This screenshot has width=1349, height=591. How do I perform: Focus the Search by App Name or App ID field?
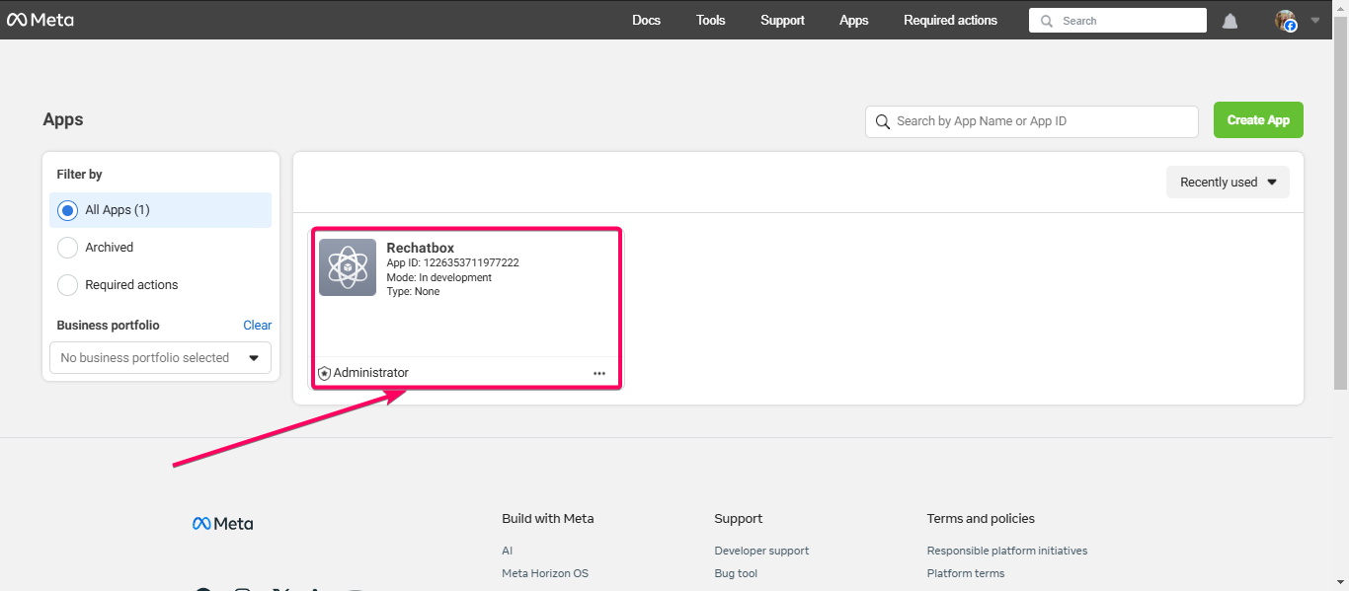[1032, 121]
